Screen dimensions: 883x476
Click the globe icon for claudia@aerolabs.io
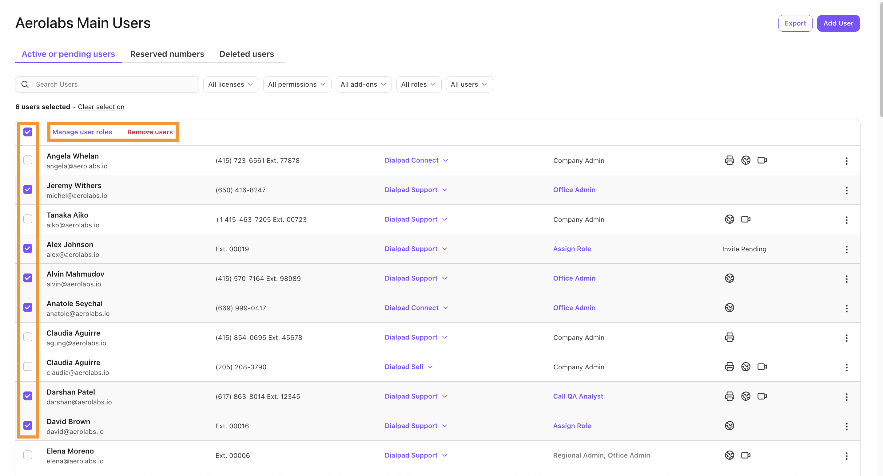coord(746,366)
